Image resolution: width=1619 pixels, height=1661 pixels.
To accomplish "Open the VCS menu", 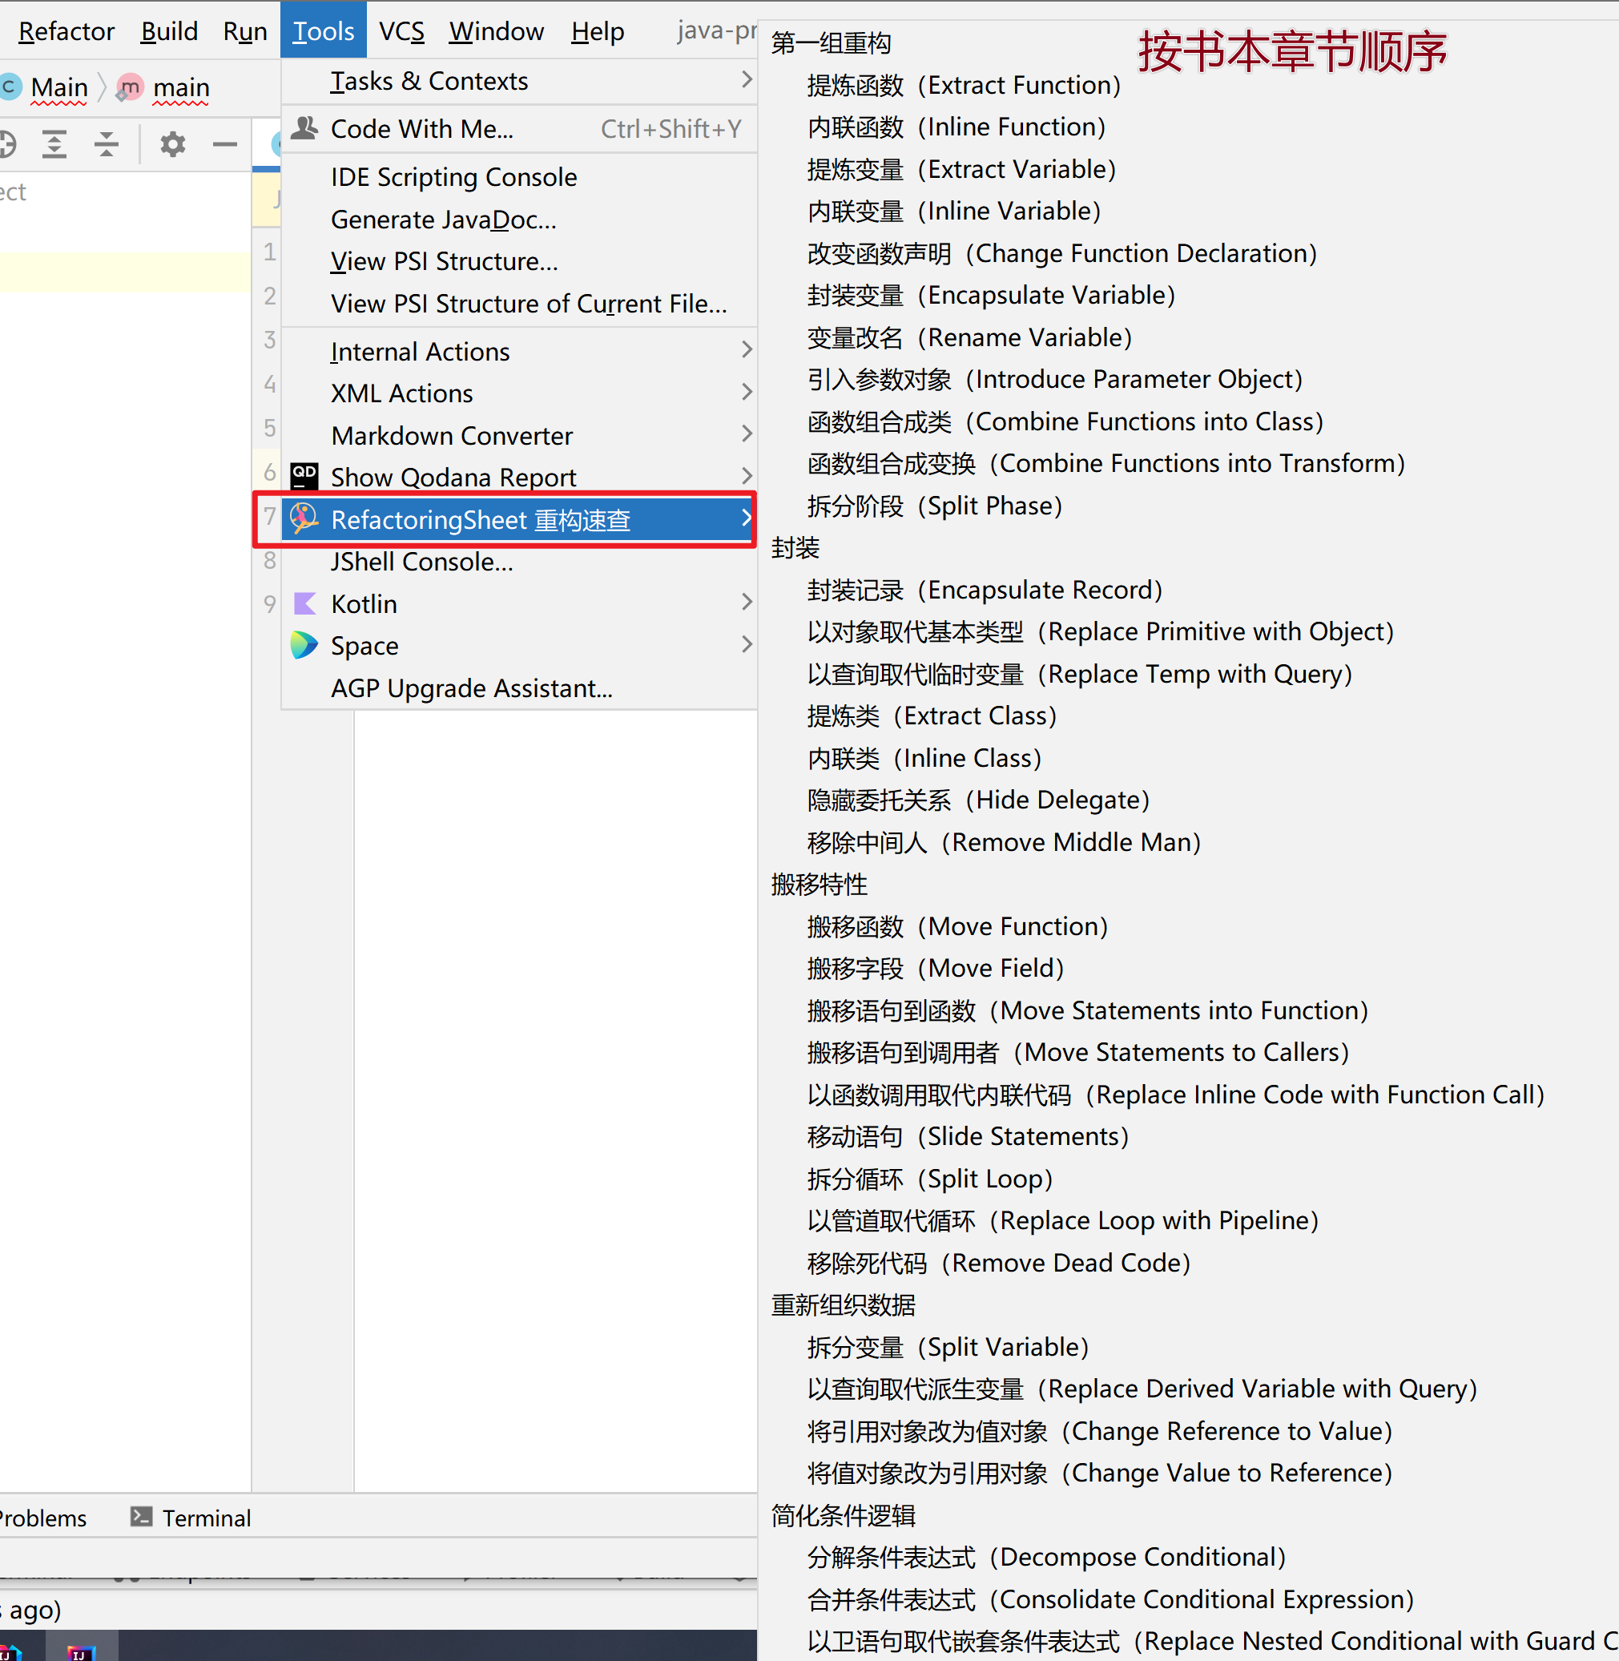I will (x=401, y=31).
